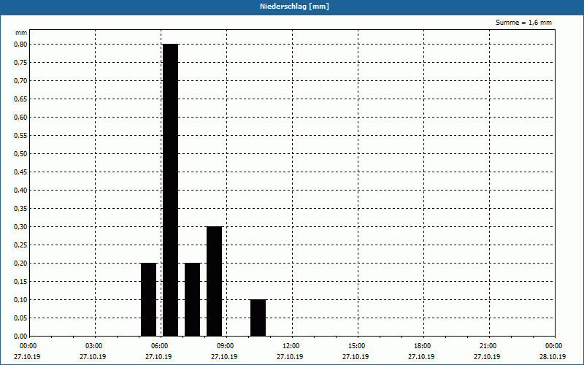Viewport: 584px width, 365px height.
Task: Click the 0,50 y-axis label
Action: (20, 154)
